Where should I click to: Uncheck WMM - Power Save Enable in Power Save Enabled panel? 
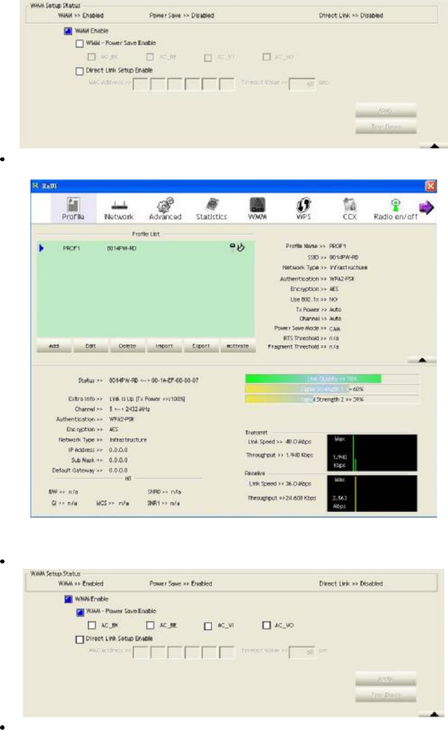[x=79, y=611]
